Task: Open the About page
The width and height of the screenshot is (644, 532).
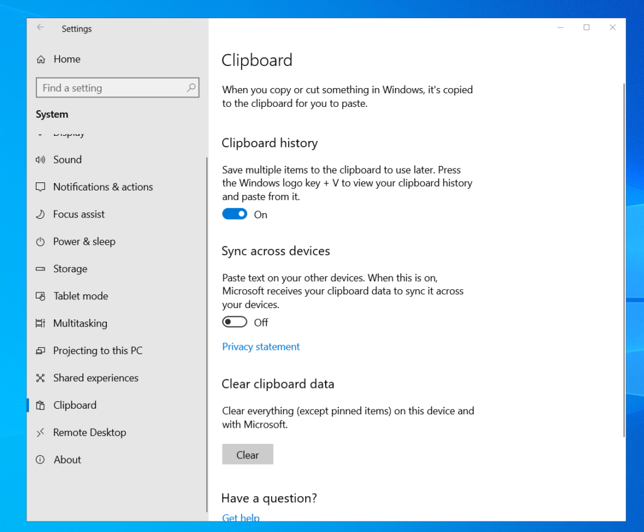Action: (x=67, y=460)
